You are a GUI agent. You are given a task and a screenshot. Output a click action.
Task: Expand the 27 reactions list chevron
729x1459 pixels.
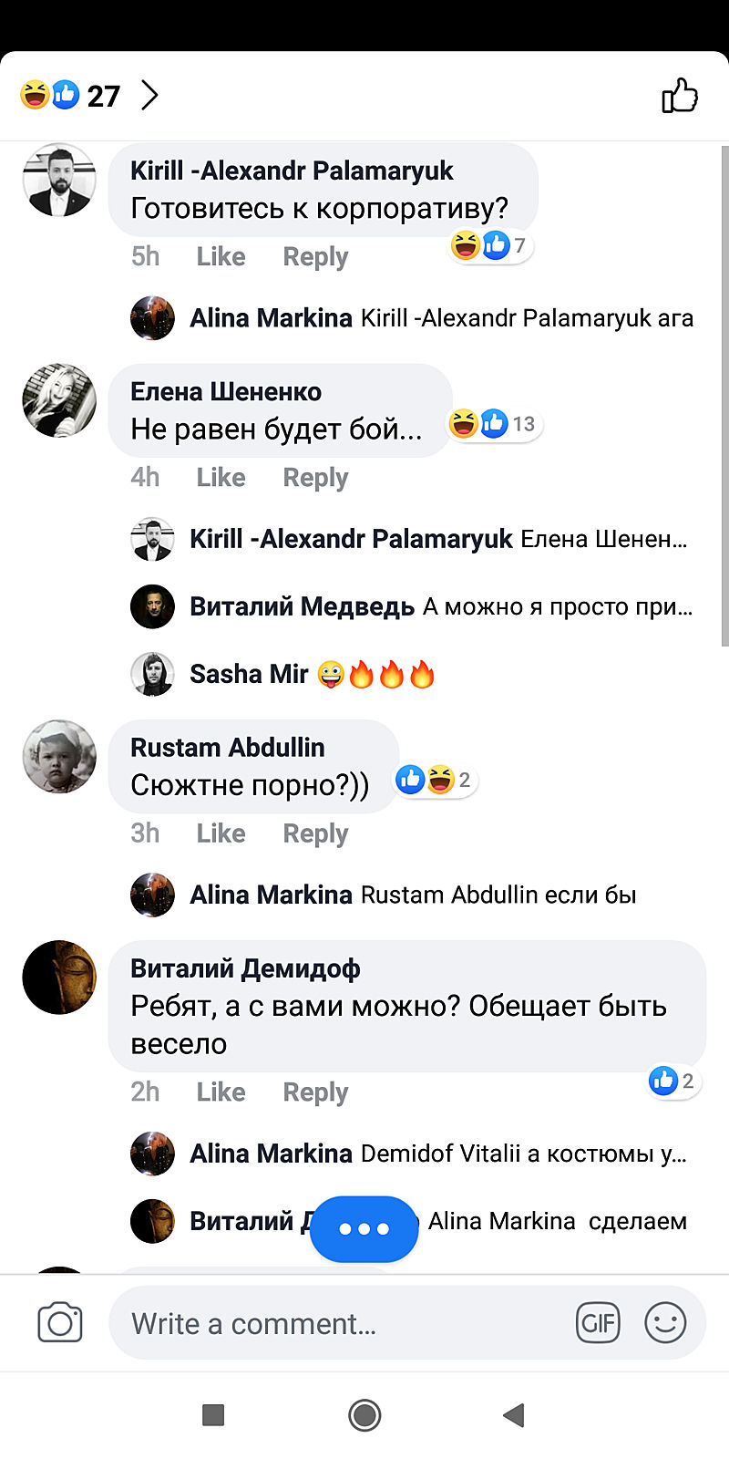pyautogui.click(x=149, y=96)
